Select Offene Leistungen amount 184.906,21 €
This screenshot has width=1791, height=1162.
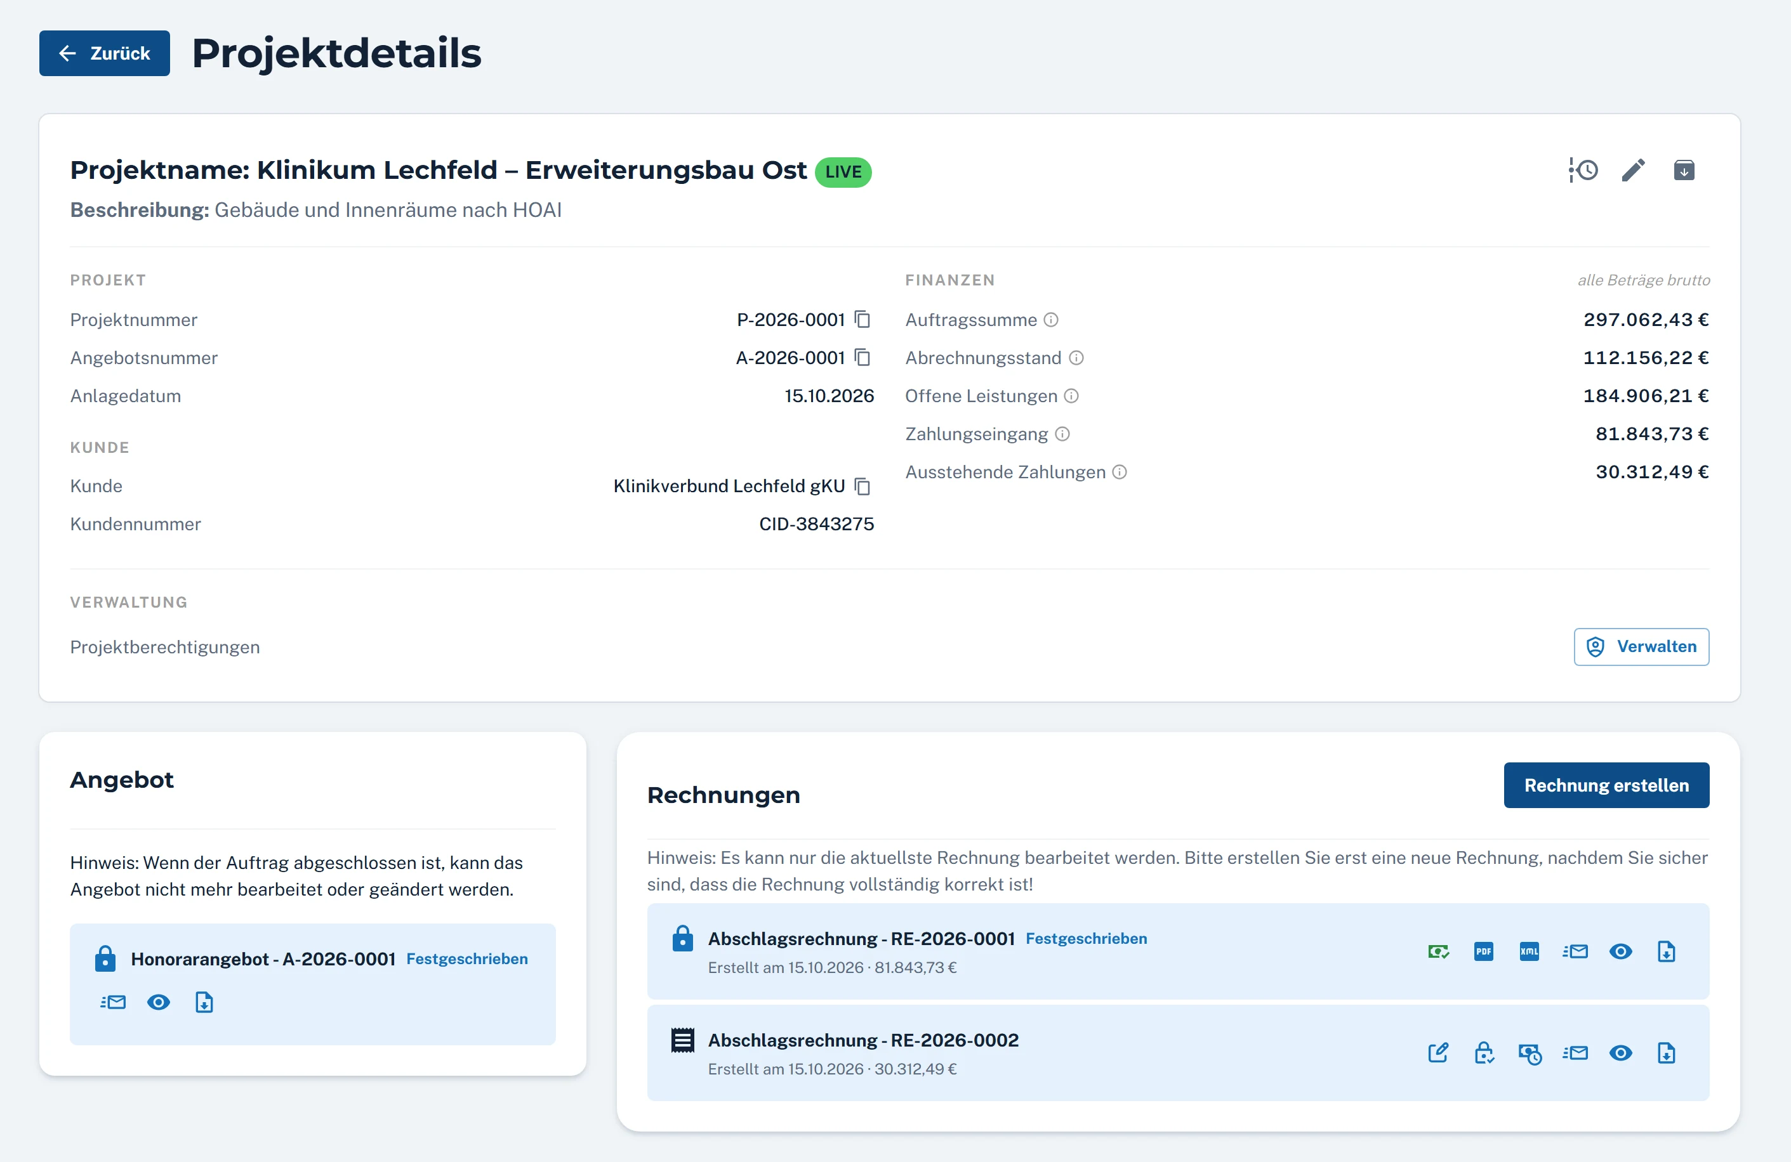[x=1646, y=396]
